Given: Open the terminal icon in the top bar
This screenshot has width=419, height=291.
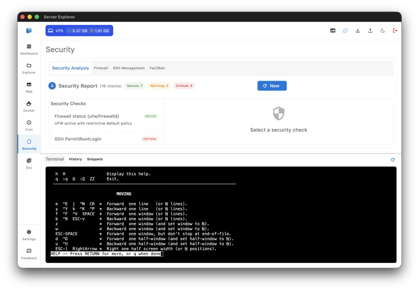Looking at the screenshot, I should click(333, 30).
